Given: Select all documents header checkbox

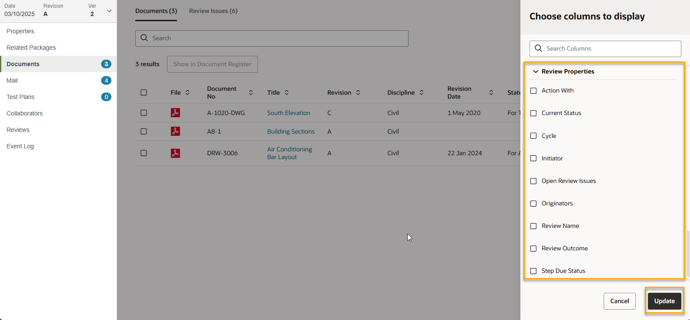Looking at the screenshot, I should click(x=144, y=93).
